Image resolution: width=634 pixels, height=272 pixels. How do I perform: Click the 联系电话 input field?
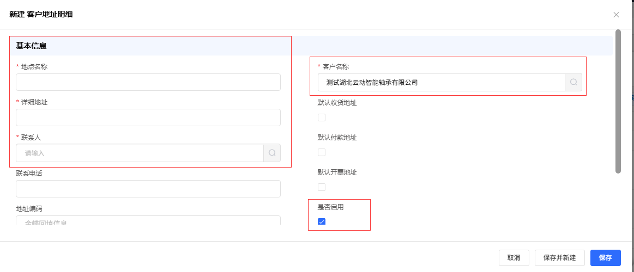(x=148, y=189)
